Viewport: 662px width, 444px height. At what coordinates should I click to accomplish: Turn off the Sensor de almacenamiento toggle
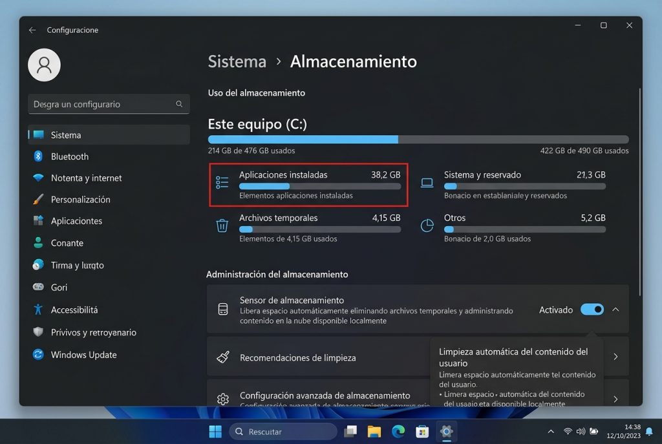click(592, 310)
